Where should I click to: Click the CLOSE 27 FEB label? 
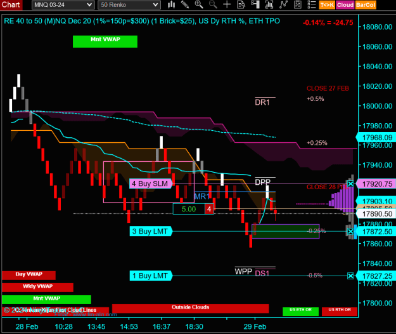[x=328, y=88]
